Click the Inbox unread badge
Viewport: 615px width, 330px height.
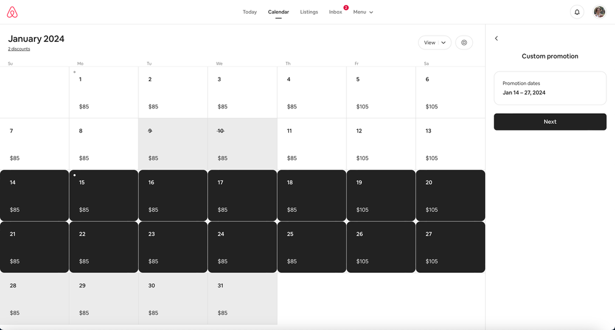[x=346, y=7]
